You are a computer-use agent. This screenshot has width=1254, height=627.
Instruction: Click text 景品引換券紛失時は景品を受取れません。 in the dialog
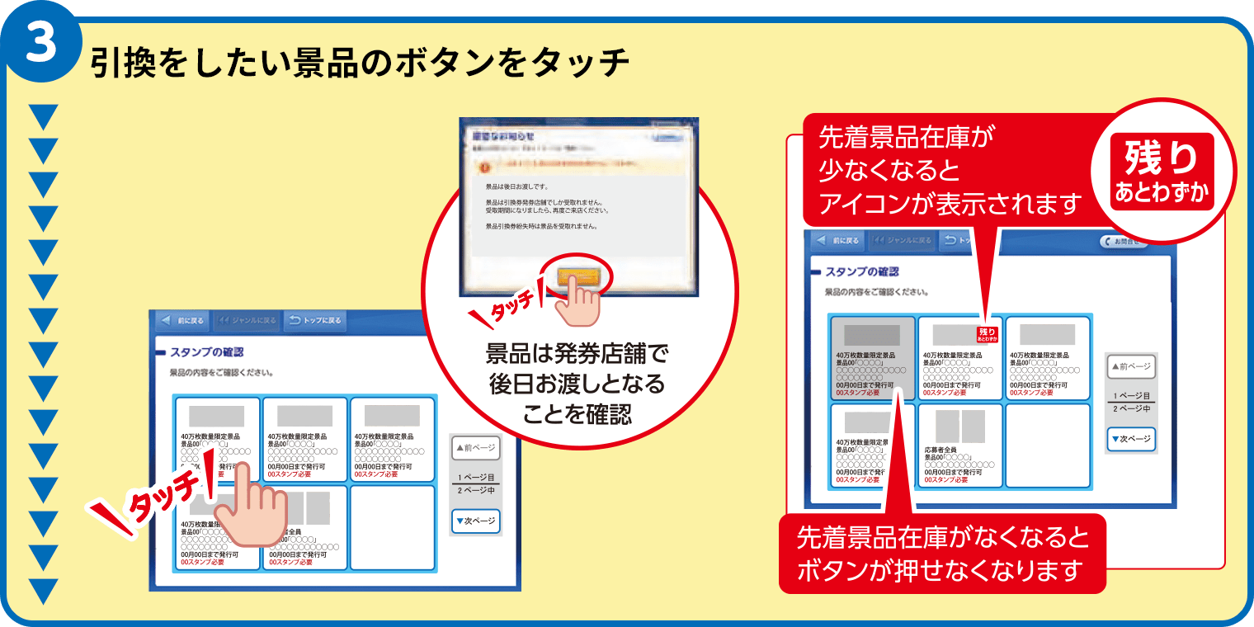(x=541, y=225)
